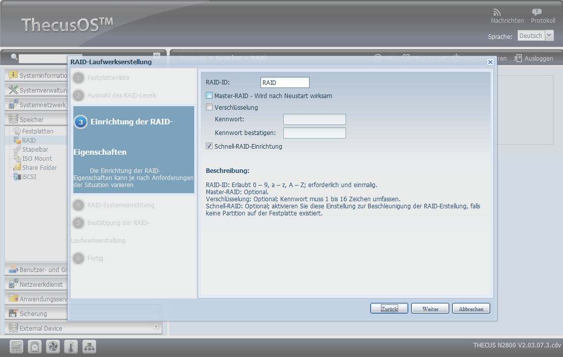Click the Sicherung backup icon

[13, 313]
